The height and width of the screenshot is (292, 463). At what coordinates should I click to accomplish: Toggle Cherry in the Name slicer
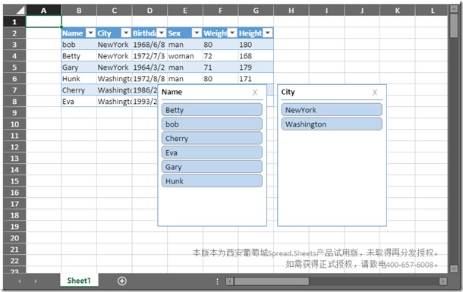pos(212,138)
